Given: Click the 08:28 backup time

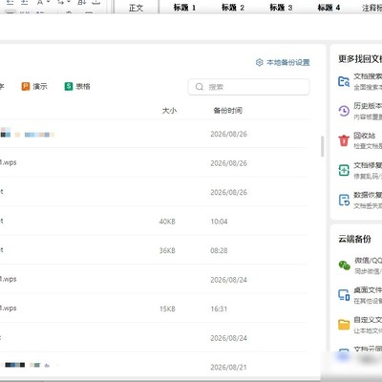Looking at the screenshot, I should coord(219,250).
